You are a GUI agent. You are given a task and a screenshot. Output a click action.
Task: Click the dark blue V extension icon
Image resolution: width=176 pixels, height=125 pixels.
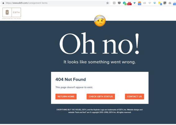click(134, 3)
